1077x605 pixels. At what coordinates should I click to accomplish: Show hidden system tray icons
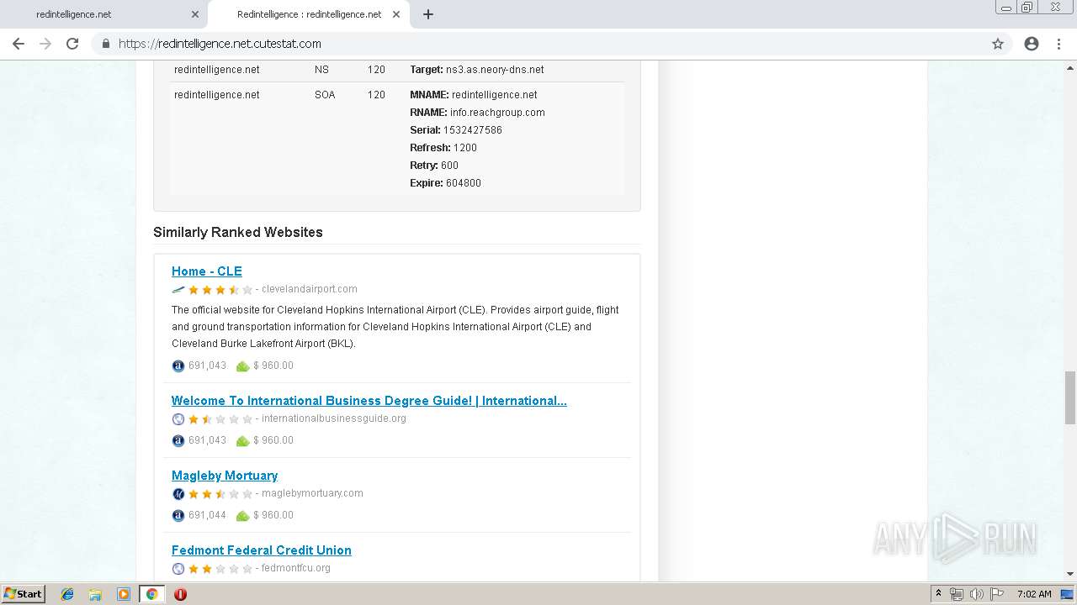point(938,594)
